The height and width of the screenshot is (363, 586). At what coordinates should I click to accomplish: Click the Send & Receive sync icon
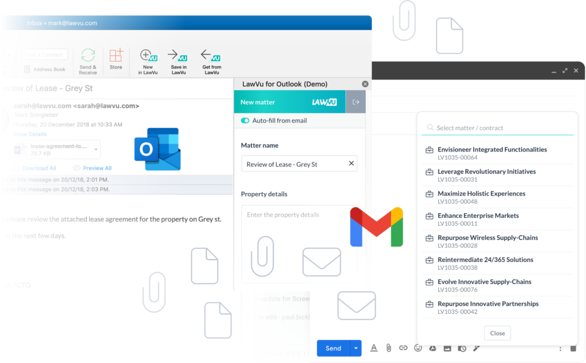coord(88,62)
